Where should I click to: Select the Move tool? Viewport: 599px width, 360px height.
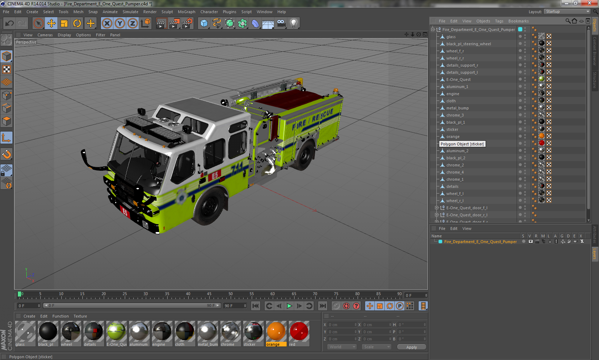tap(51, 24)
